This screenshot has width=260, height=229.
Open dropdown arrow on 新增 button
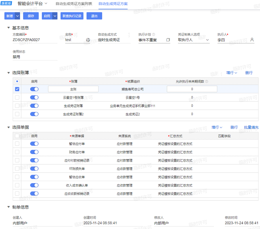(17, 16)
